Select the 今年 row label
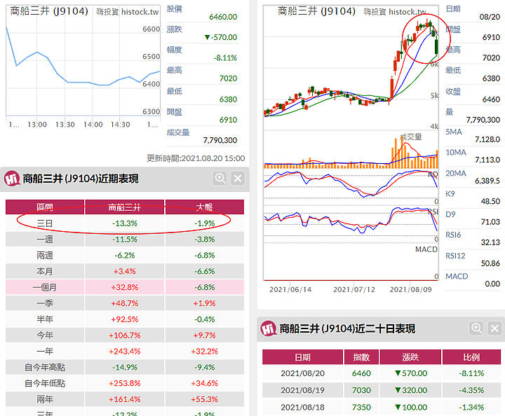Screen dimensions: 505x416 [x=45, y=335]
